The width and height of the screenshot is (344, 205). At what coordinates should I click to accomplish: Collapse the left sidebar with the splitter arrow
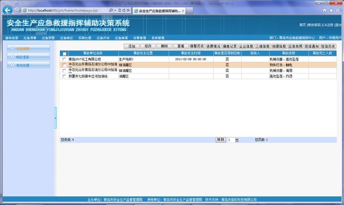(x=56, y=118)
